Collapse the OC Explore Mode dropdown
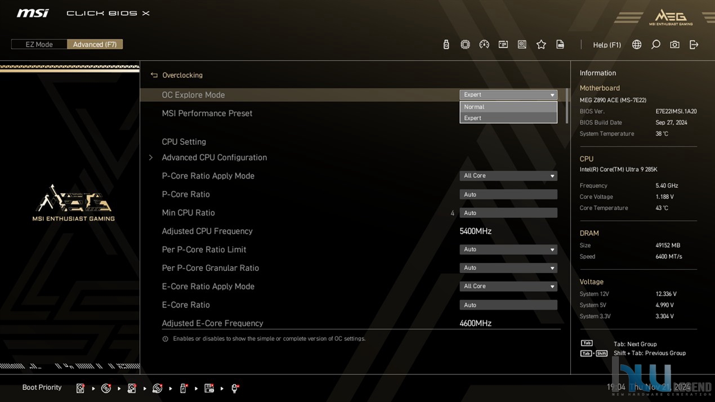 508,95
